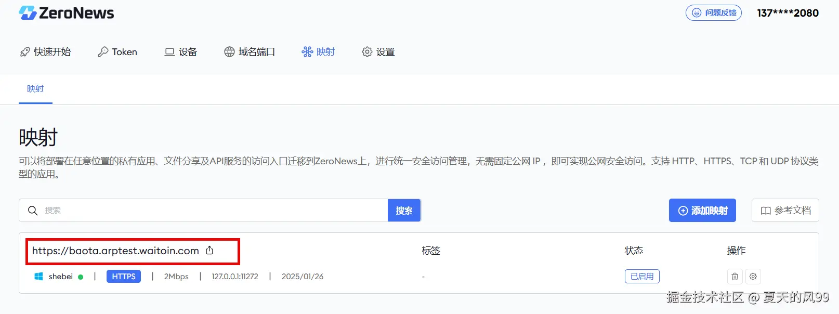The width and height of the screenshot is (839, 314).
Task: Click the green online status dot
Action: [81, 277]
